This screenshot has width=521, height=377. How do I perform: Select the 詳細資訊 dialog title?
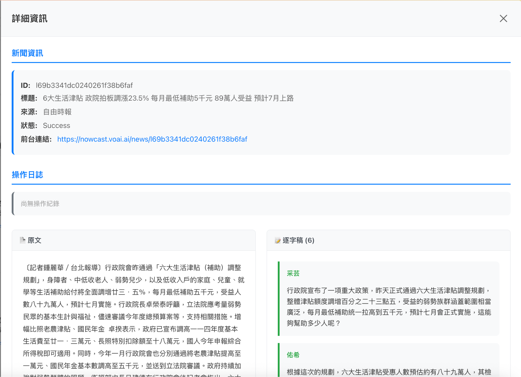(30, 19)
